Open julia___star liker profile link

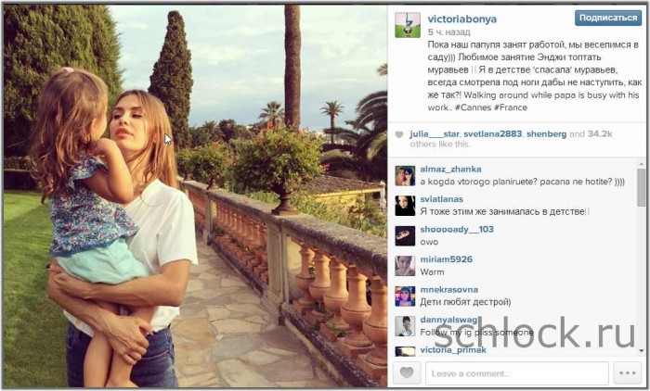pos(434,134)
